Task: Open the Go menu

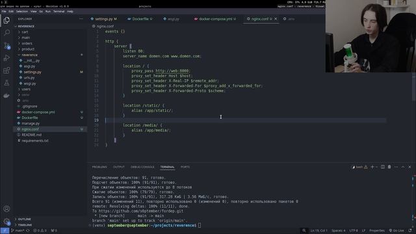Action: pos(41,12)
